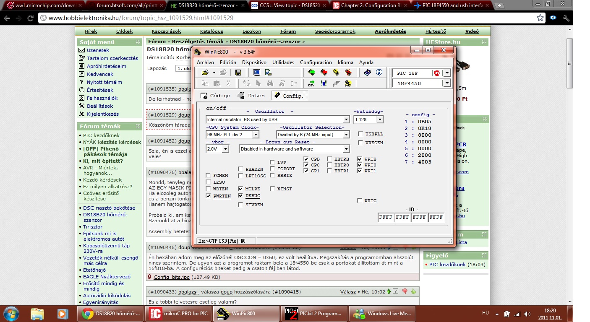Click the blue monitor icon in WinPic800 toolbar
The width and height of the screenshot is (590, 322).
click(x=256, y=73)
